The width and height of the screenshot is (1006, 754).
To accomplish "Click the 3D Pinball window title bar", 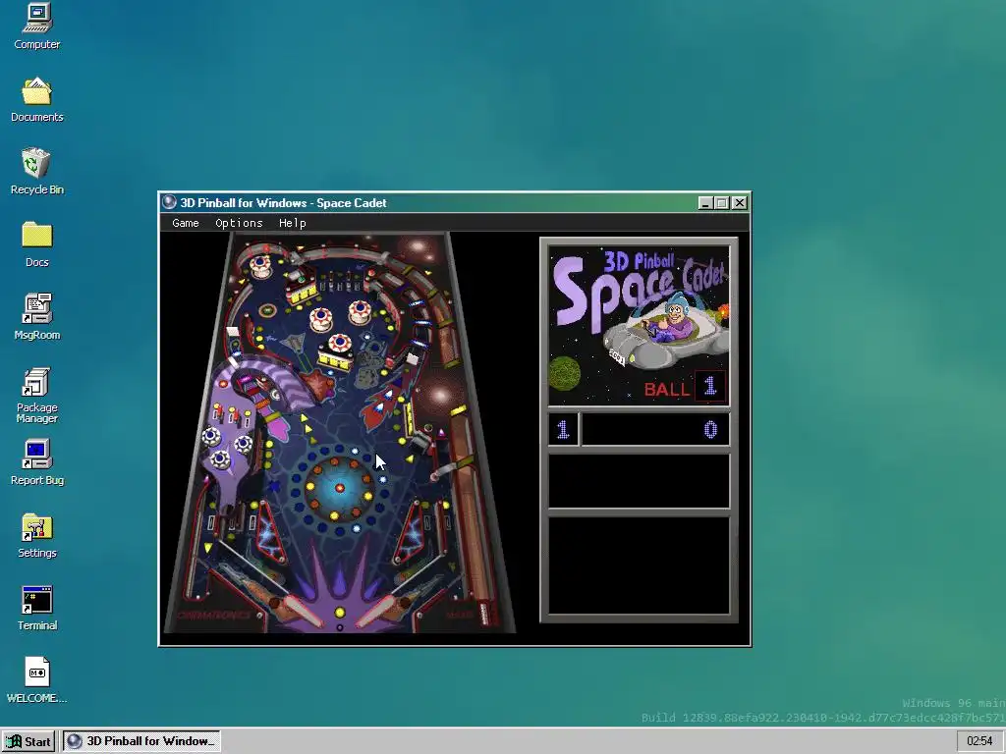I will pyautogui.click(x=454, y=203).
